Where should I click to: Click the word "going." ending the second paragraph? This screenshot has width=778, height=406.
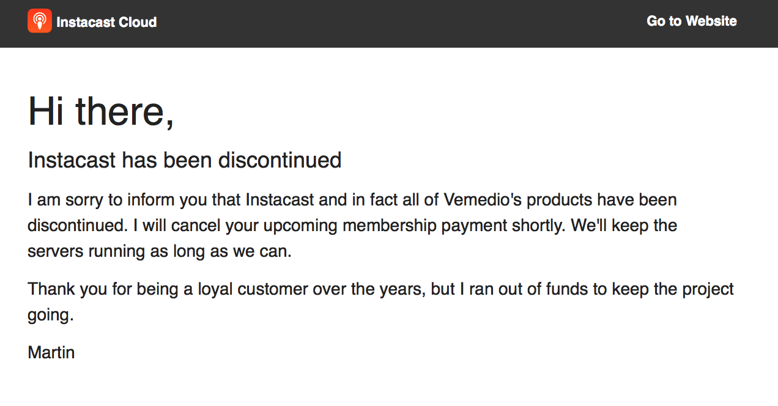coord(50,315)
